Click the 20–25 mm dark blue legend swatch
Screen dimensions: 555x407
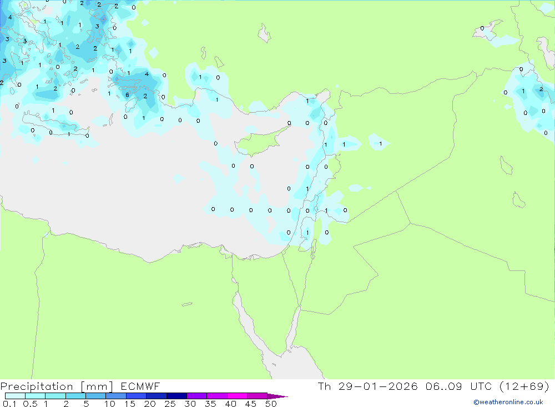(x=157, y=396)
